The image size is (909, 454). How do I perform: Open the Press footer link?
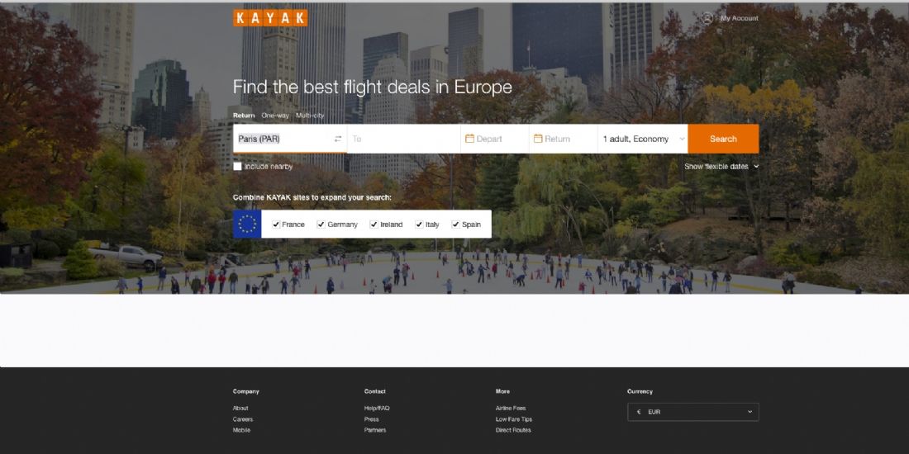tap(372, 419)
